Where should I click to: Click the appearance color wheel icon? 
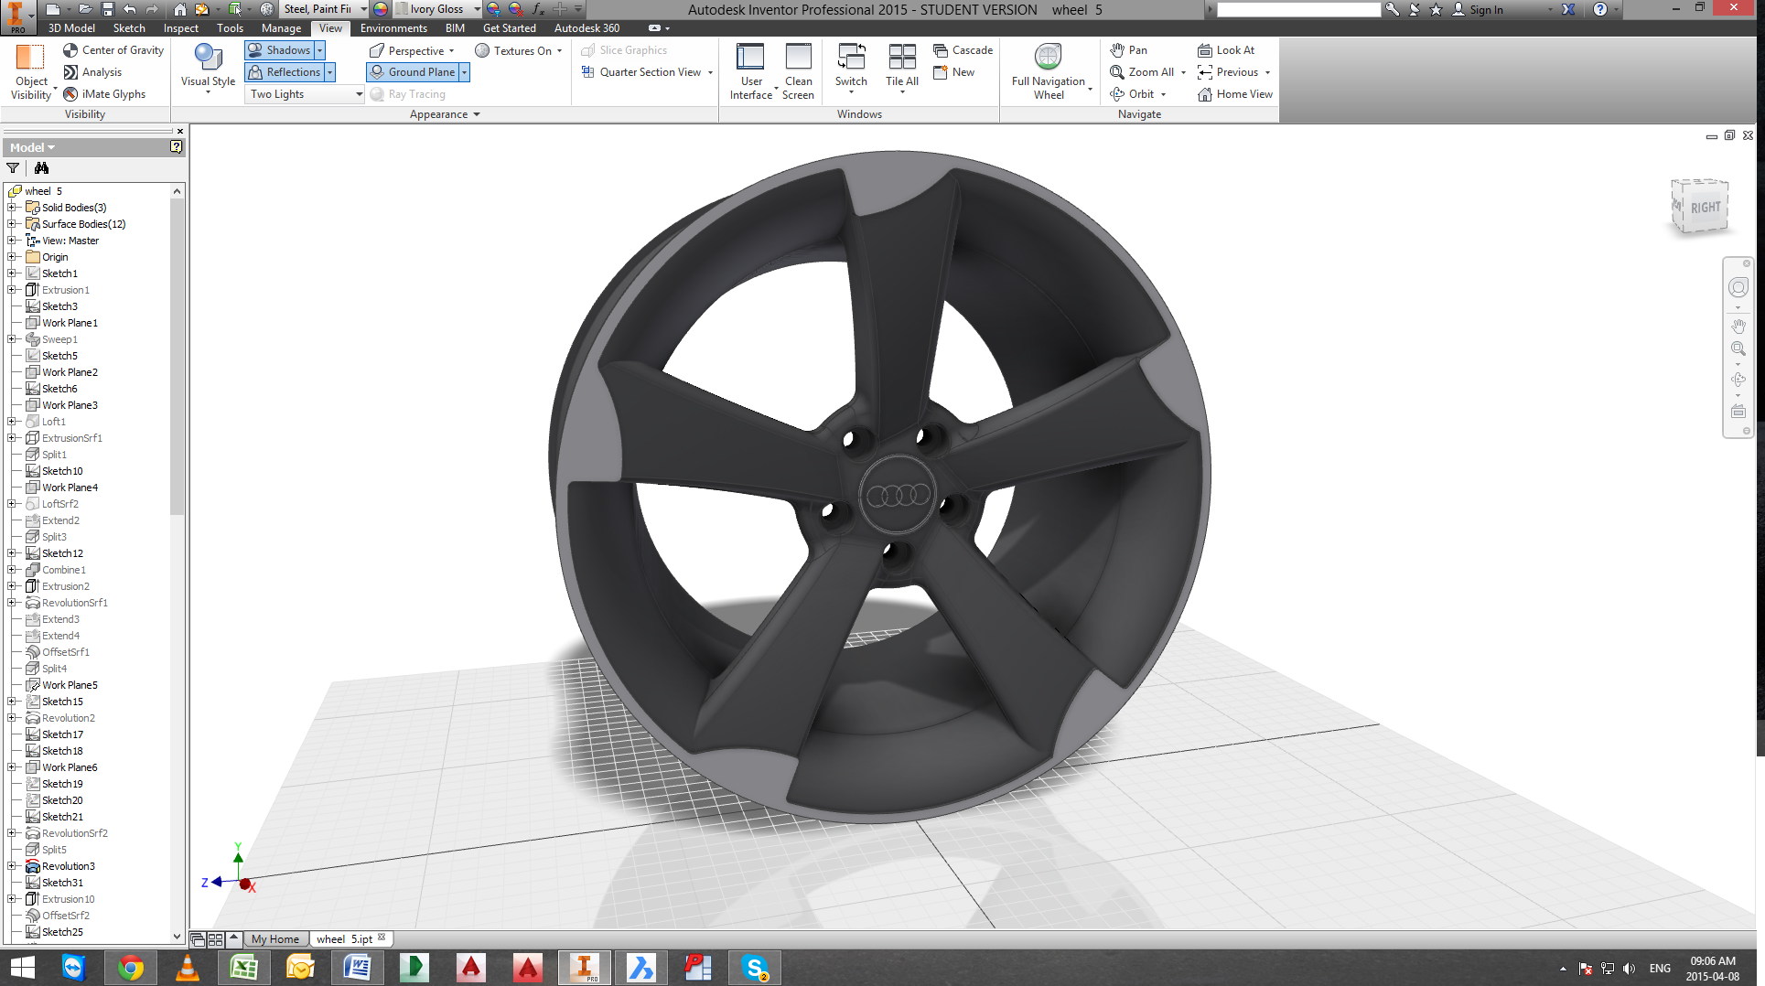(382, 9)
